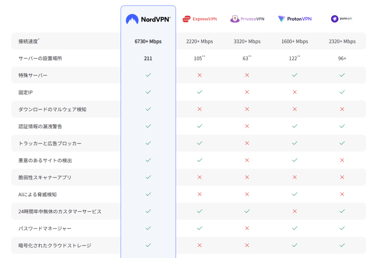Select the 特殊サーバー row label
This screenshot has height=258, width=378.
[33, 75]
